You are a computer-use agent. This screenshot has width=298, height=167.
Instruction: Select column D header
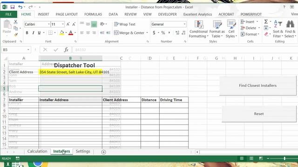(x=150, y=58)
